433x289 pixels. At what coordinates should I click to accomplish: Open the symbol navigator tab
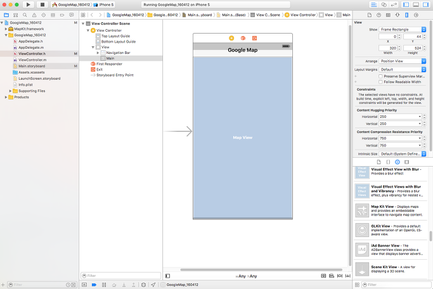tap(15, 15)
